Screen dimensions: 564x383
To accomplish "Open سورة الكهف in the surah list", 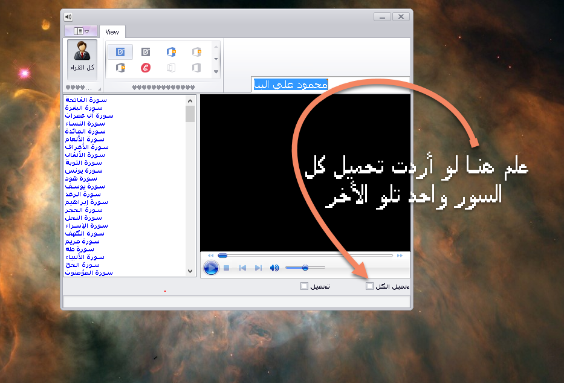I will coord(84,233).
